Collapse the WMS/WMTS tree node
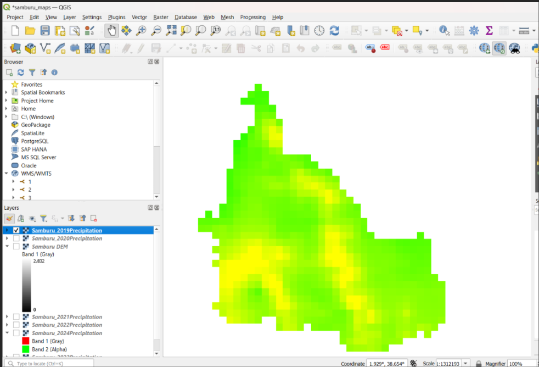 click(6, 174)
